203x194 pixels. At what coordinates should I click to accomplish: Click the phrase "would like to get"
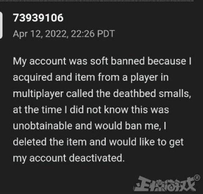pyautogui.click(x=146, y=142)
